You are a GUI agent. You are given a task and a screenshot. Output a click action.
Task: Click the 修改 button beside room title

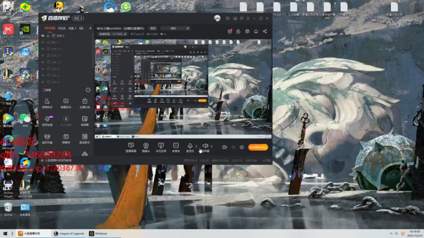153,29
